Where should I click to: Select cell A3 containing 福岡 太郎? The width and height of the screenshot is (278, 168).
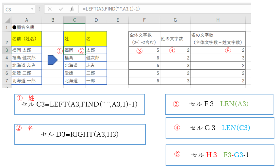click(26, 50)
